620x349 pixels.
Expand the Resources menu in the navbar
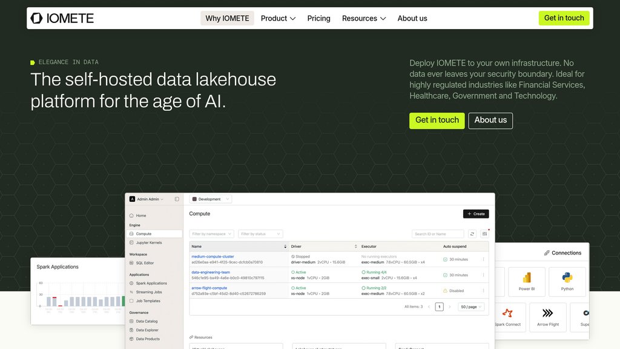tap(364, 18)
